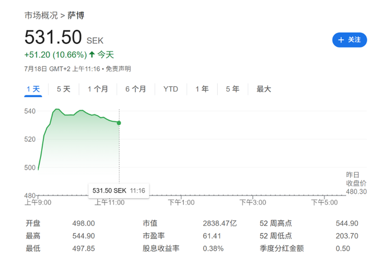Viewport: 377px width, 263px height.
Task: Click the plus icon on 关注 button
Action: (341, 39)
